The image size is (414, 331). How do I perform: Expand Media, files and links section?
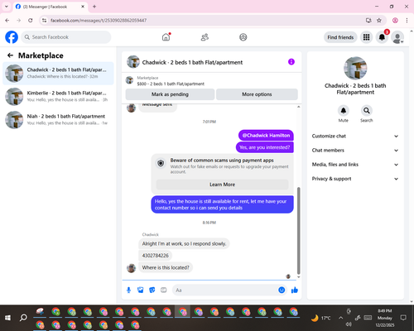(x=355, y=165)
